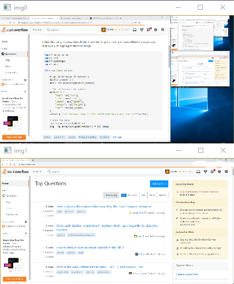Click Create a free Team in img1
This screenshot has height=284, width=234.
pyautogui.click(x=15, y=279)
